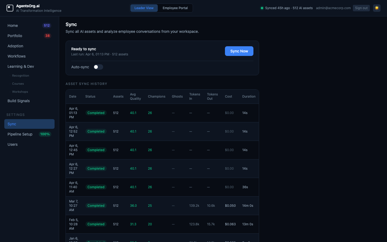
Task: Click the Completed status badge on the first row
Action: point(96,113)
